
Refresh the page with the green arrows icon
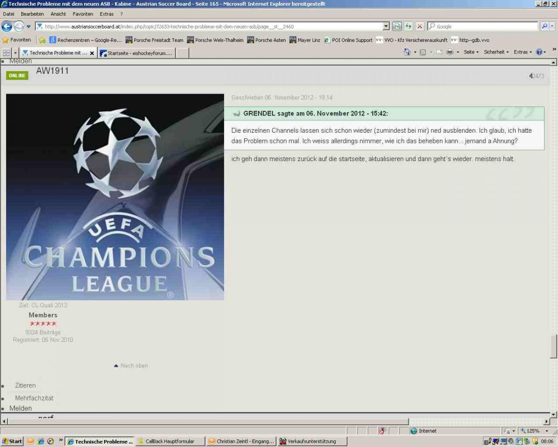[x=408, y=27]
